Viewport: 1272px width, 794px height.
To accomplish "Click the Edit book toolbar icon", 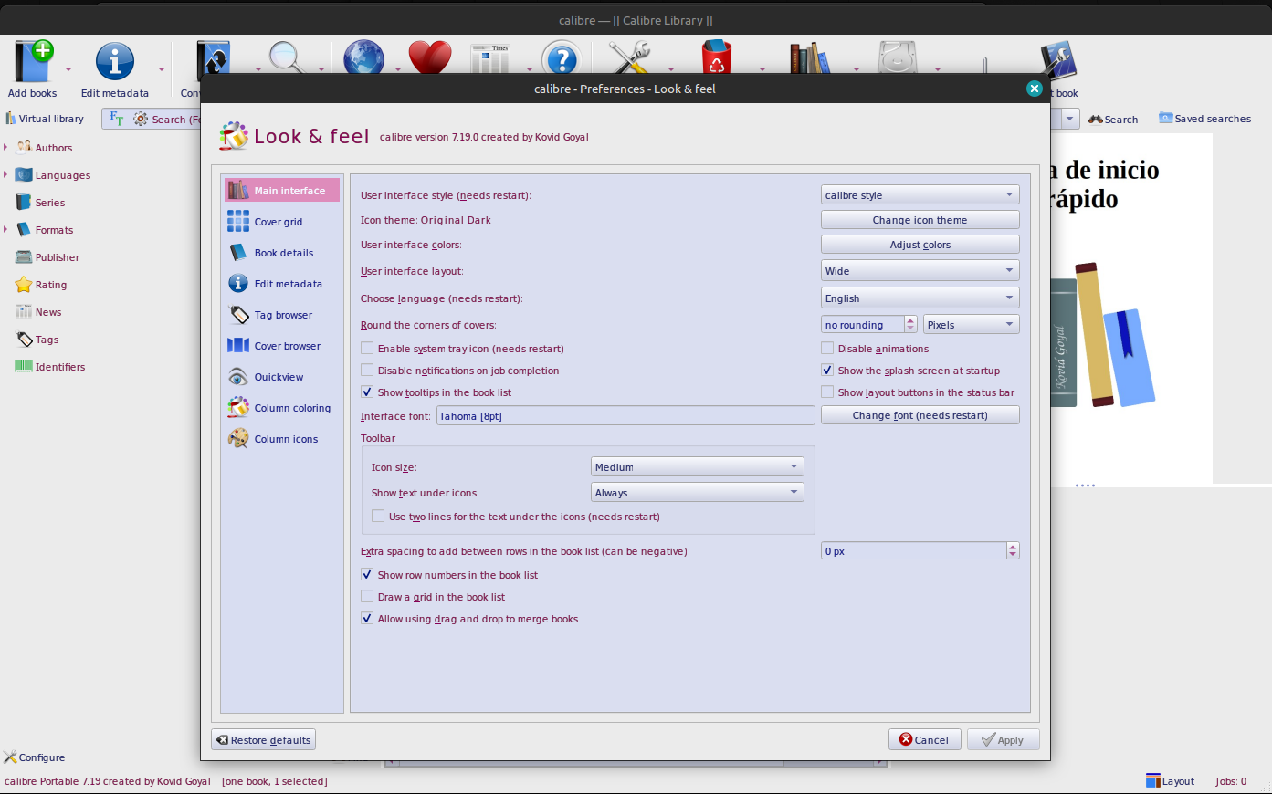I will pos(1057,62).
